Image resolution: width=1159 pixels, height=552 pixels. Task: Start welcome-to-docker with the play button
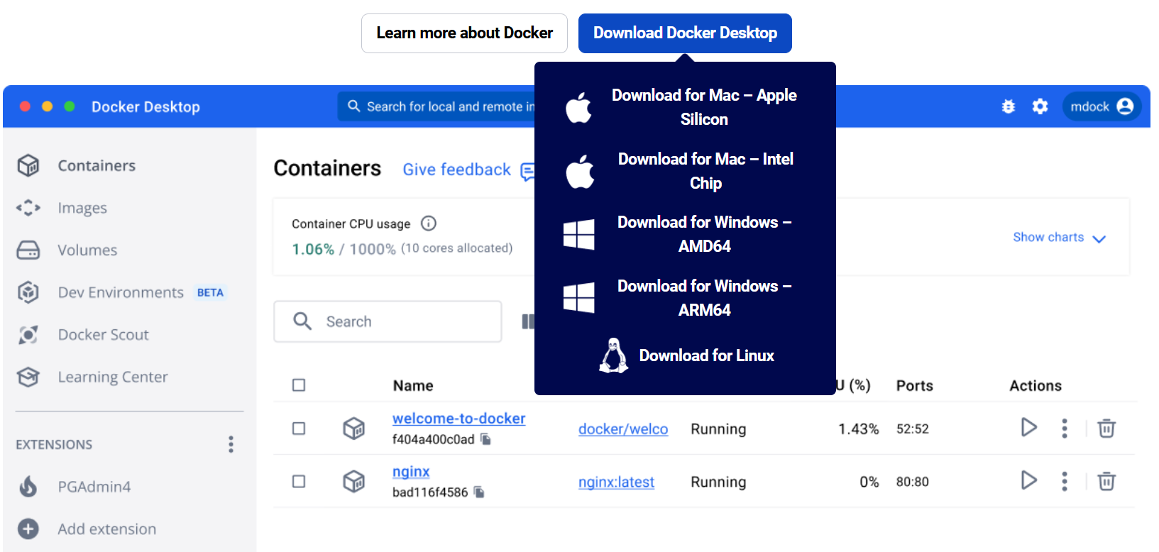(1029, 427)
